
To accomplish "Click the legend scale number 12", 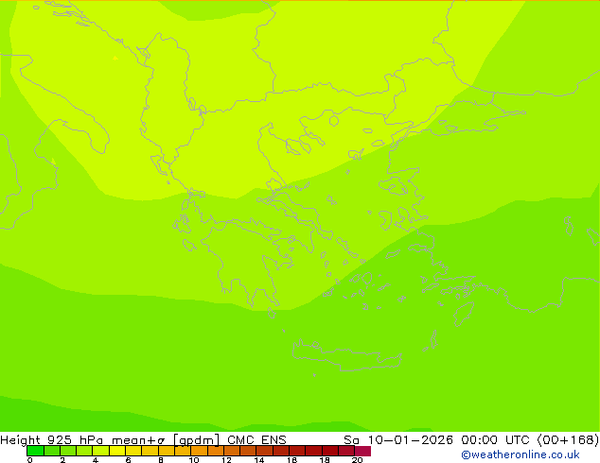I will pos(226,460).
